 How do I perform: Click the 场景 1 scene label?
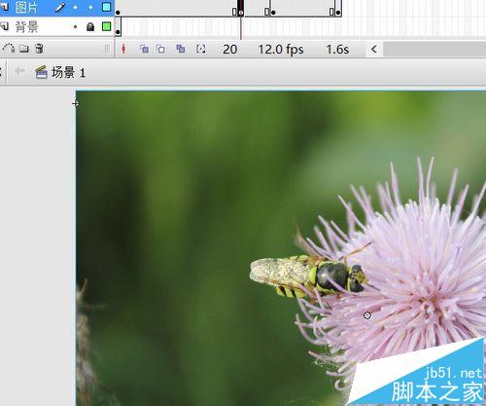68,72
